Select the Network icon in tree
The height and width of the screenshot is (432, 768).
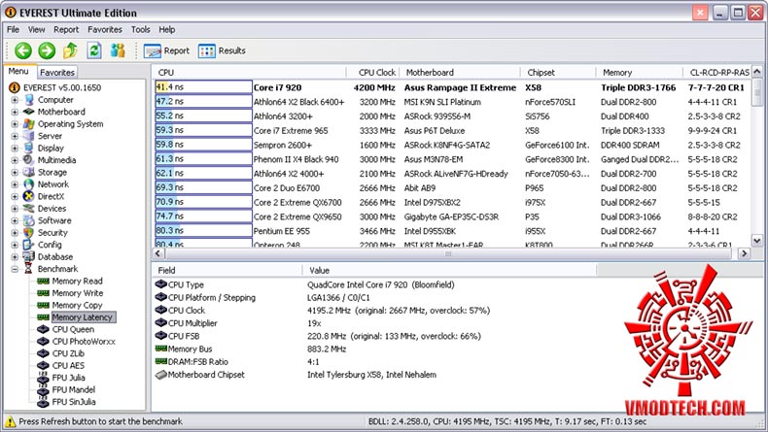tap(29, 183)
